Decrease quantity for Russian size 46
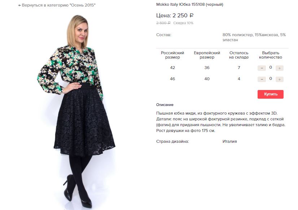298x210 pixels. click(x=262, y=80)
